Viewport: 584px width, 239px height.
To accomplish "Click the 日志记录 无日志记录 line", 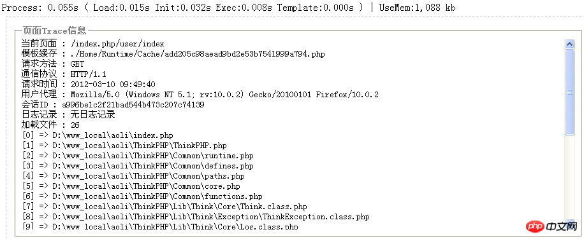I will 68,114.
